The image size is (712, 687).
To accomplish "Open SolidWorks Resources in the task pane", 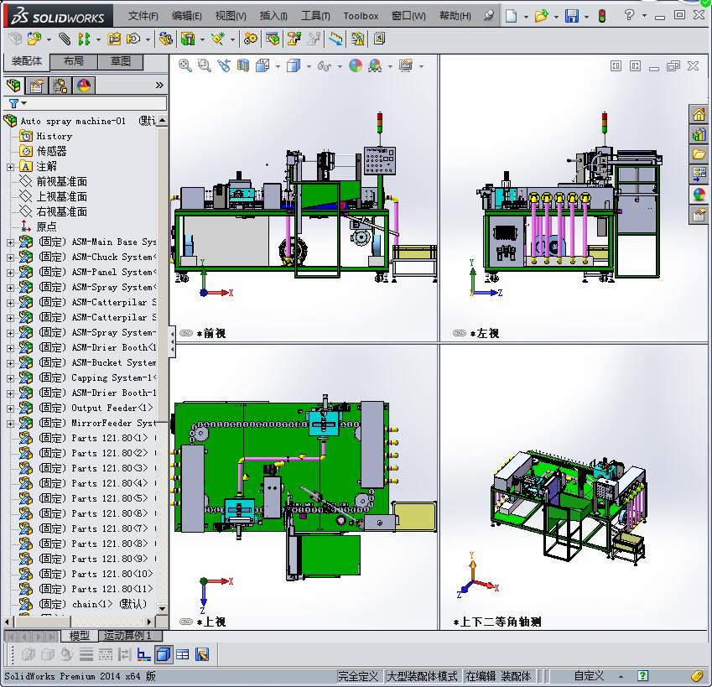I will pos(699,114).
